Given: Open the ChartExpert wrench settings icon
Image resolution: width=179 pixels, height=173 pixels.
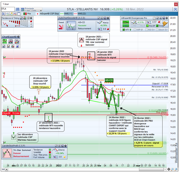Looking at the screenshot, I should tap(4, 46).
